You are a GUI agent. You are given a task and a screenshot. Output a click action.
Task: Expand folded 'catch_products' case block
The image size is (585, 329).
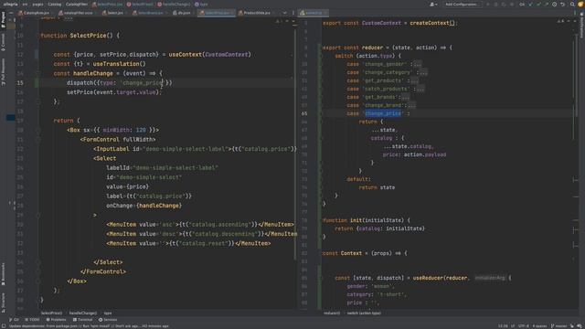(420, 89)
